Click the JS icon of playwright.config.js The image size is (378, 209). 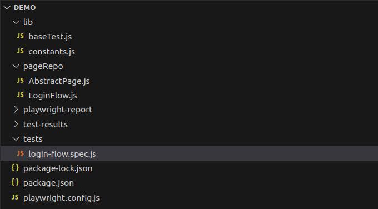pyautogui.click(x=15, y=197)
